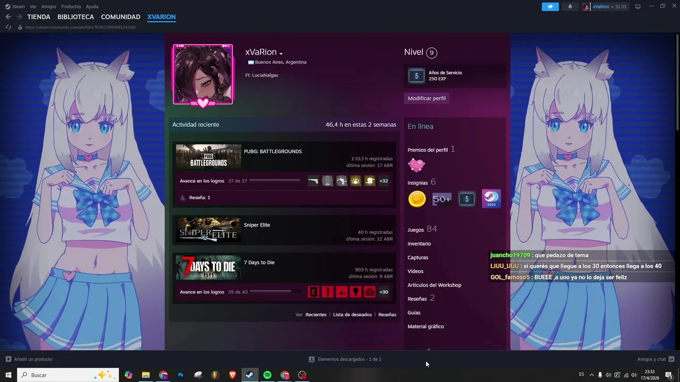Image resolution: width=680 pixels, height=382 pixels.
Task: Open Artículos del Workshop link
Action: pos(435,285)
